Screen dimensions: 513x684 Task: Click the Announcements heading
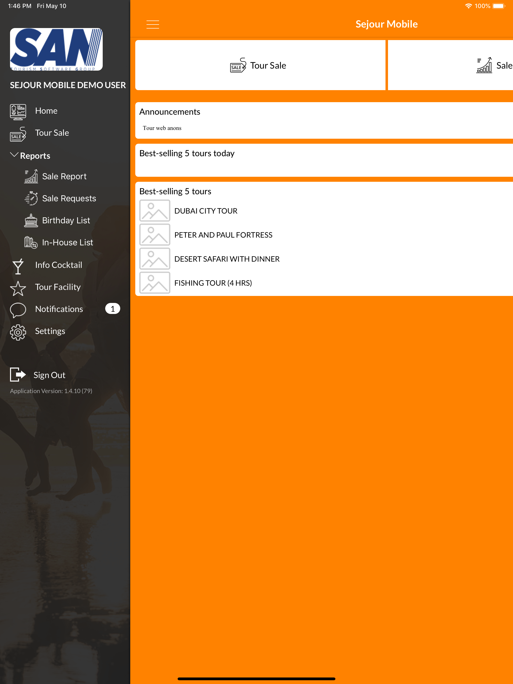(170, 112)
